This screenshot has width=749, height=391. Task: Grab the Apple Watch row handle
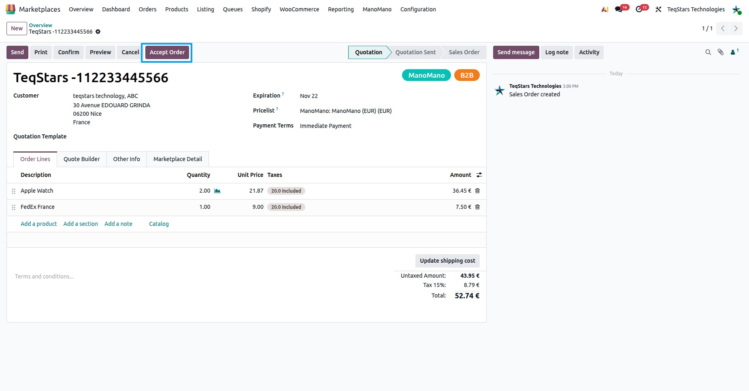coord(13,191)
